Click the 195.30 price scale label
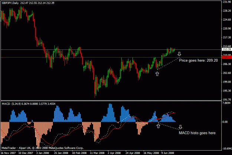The width and height of the screenshot is (232, 155). [x=227, y=91]
